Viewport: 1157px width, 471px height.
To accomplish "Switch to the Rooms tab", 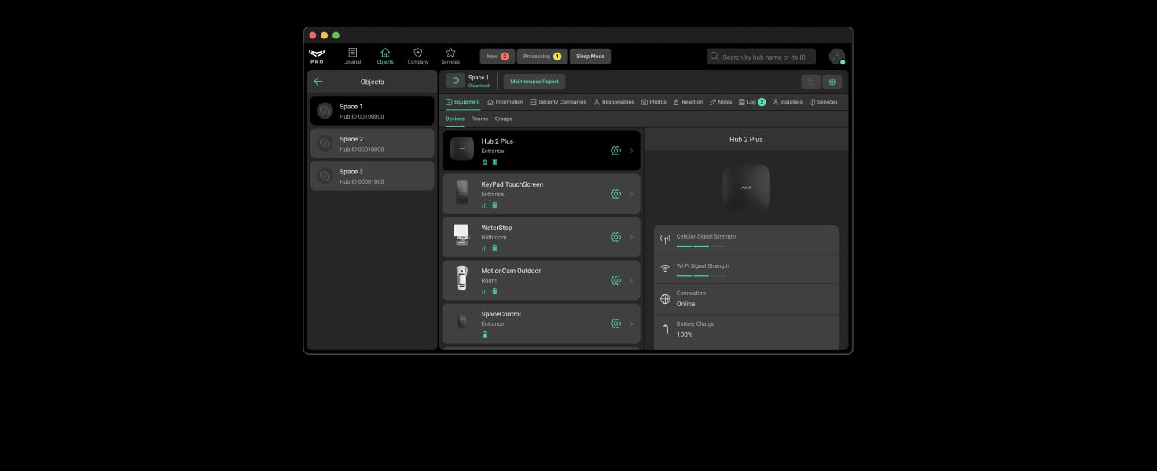I will pos(479,119).
